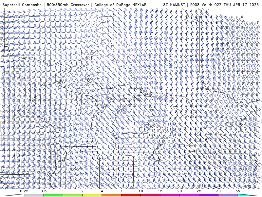Select the light purple 30–35 color bar segment

[228, 195]
